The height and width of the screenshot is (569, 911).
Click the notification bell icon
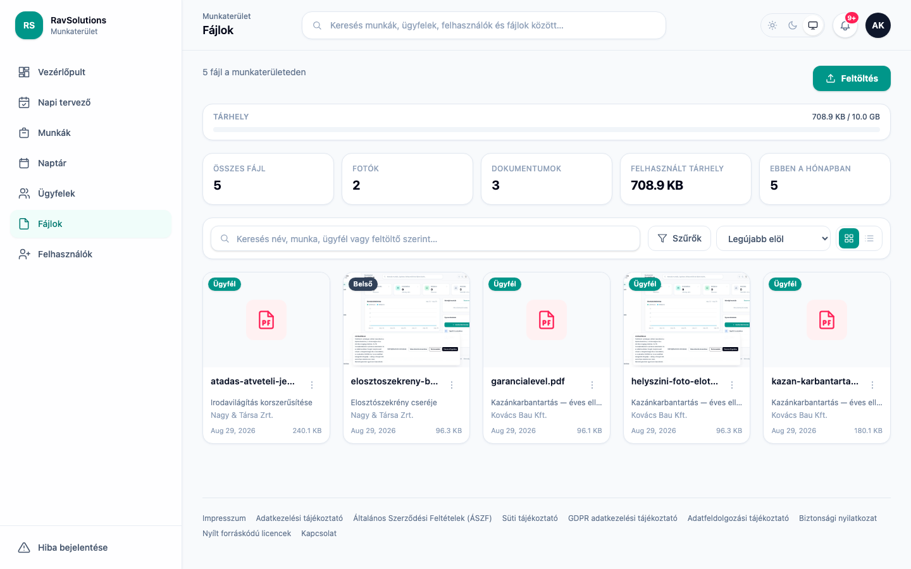[845, 25]
